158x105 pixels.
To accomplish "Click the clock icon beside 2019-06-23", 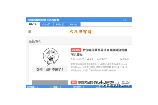I will (71, 59).
